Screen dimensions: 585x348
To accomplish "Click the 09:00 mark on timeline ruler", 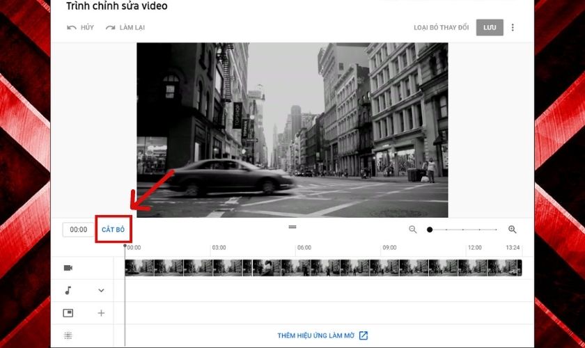I will (x=389, y=248).
